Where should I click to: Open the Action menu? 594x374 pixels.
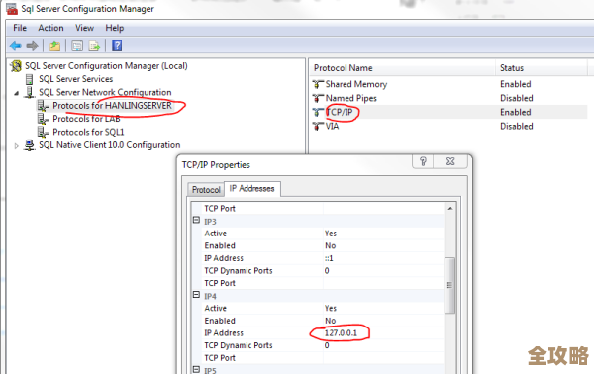click(50, 28)
